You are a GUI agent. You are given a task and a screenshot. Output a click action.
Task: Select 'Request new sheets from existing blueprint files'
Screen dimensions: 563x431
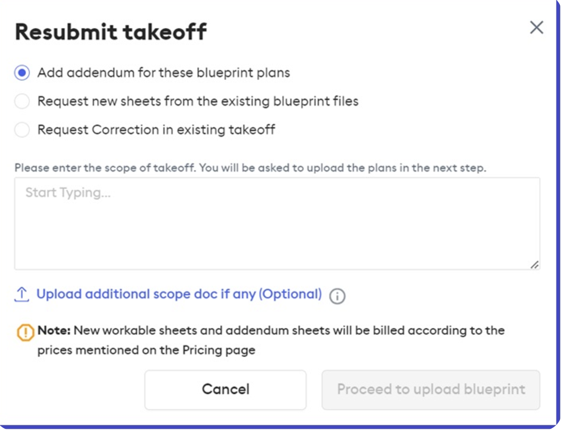click(x=22, y=101)
